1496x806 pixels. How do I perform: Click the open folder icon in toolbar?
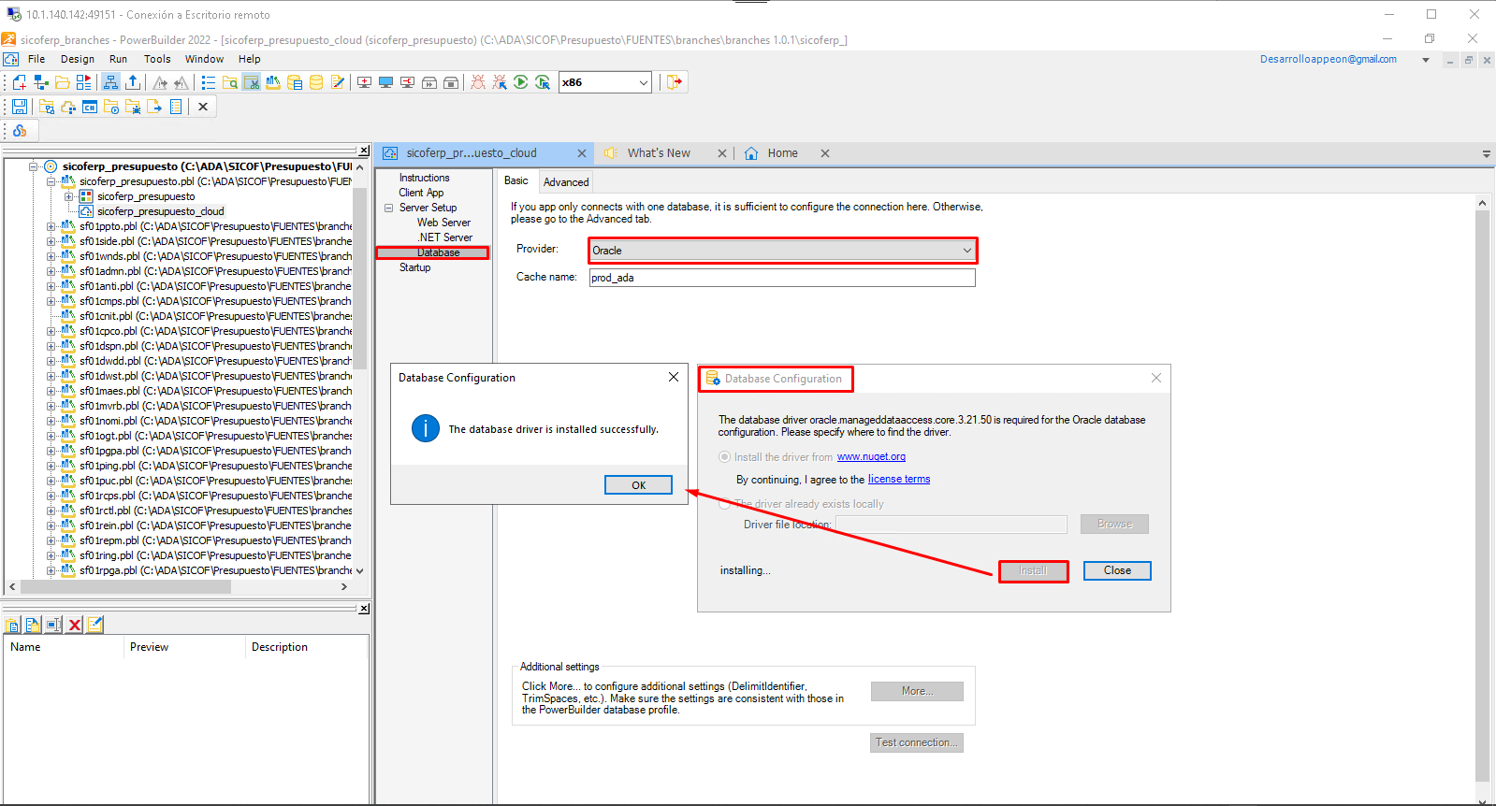62,82
